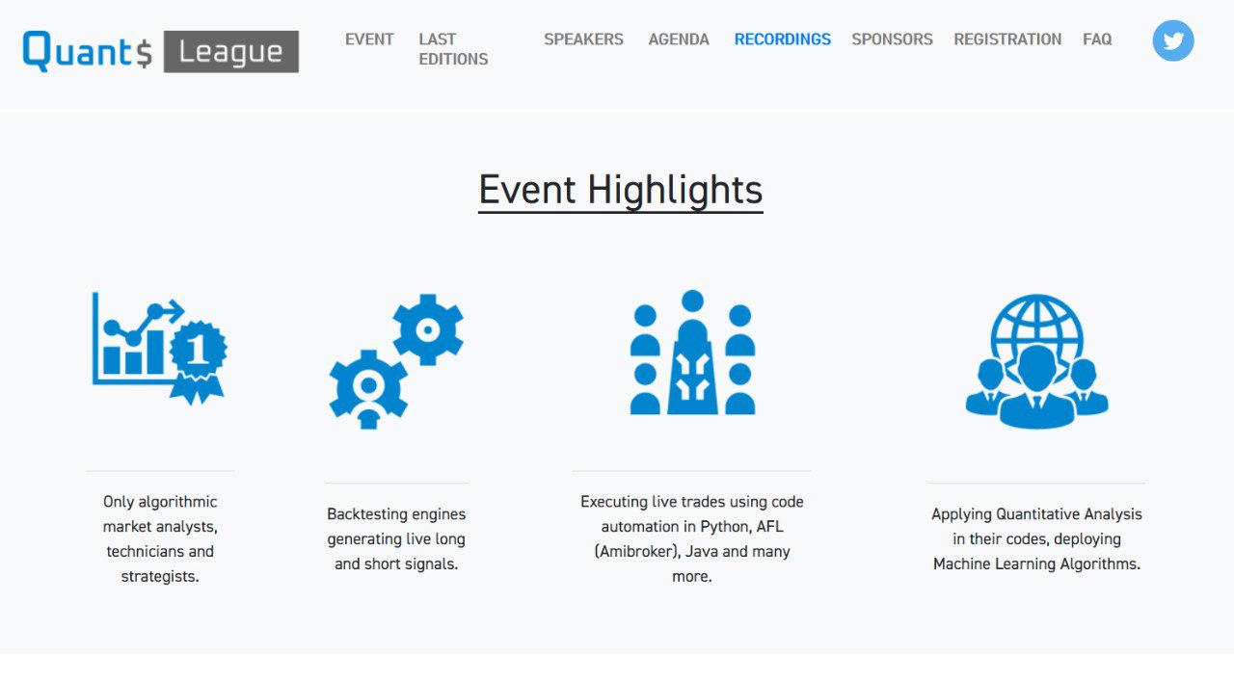The width and height of the screenshot is (1234, 681).
Task: Click the algorithmic market analysts description
Action: point(160,538)
